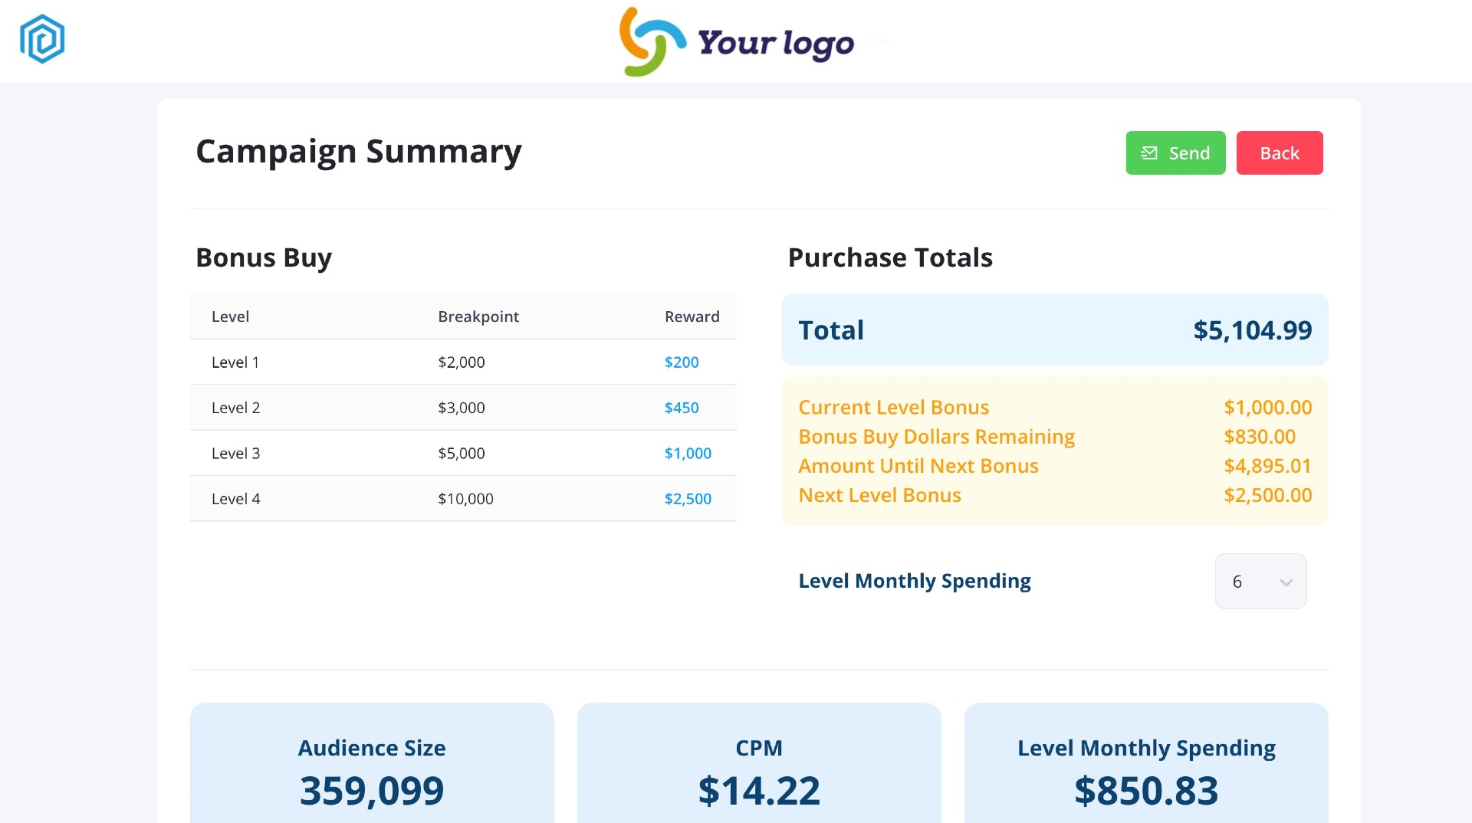Click the Breakpoint column header
The image size is (1472, 823).
(478, 316)
